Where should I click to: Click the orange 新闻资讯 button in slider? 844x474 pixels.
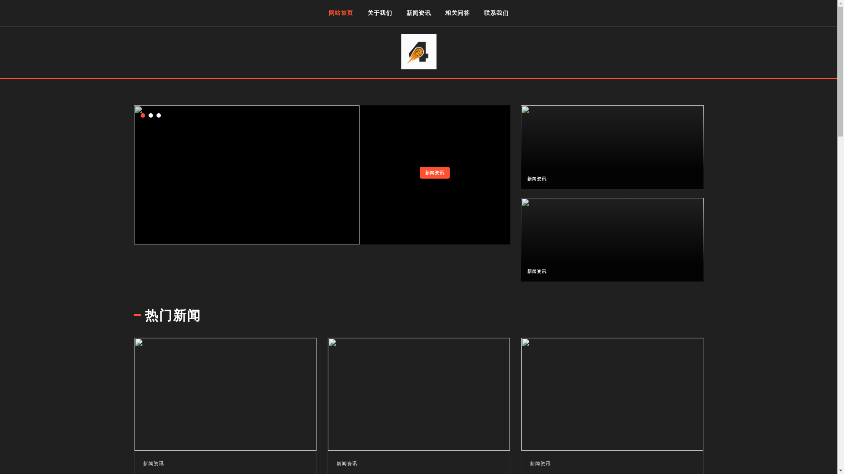(434, 172)
